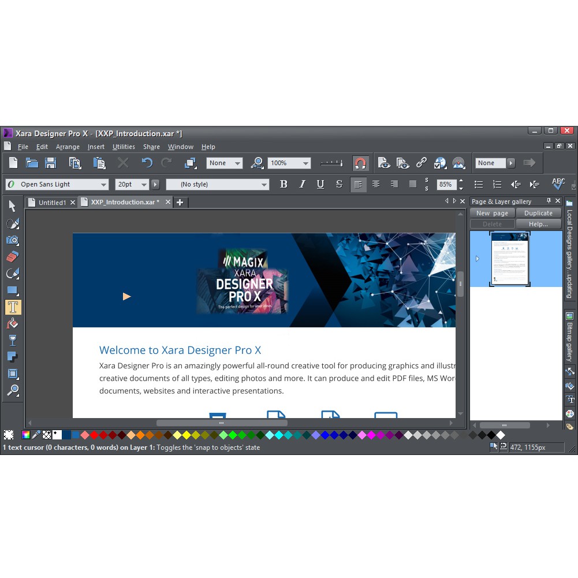Pick the Rectangle tool

[x=12, y=289]
